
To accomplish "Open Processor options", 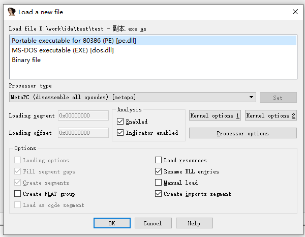I will (x=243, y=133).
